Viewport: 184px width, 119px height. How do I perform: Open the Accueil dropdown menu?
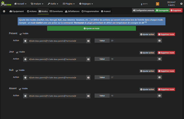pyautogui.click(x=20, y=4)
